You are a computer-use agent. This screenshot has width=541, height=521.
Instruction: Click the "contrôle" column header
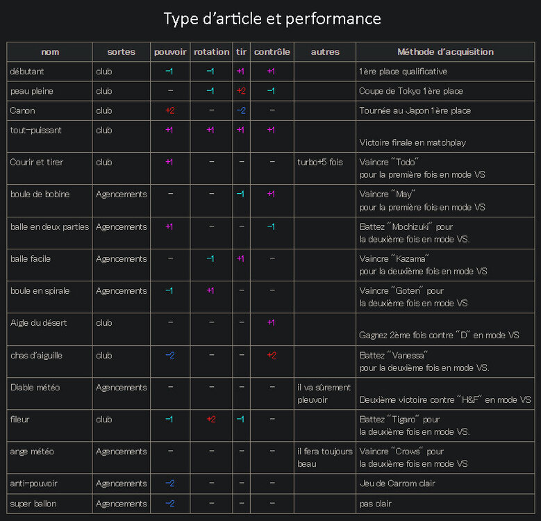pos(272,52)
